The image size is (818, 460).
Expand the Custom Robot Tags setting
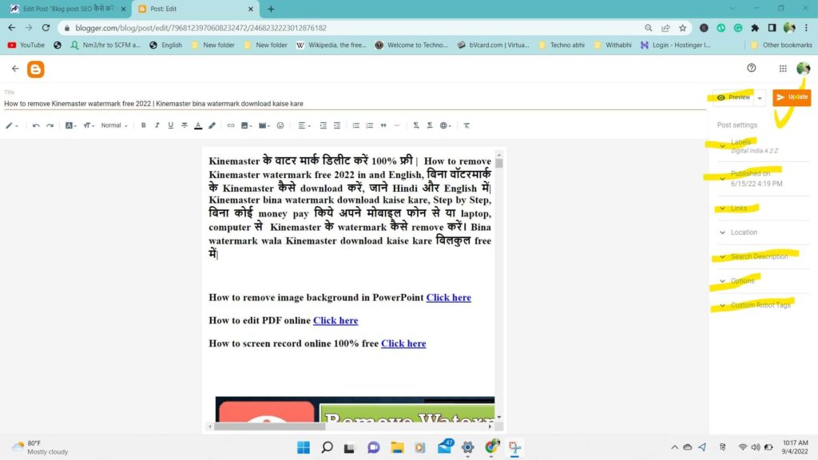763,305
